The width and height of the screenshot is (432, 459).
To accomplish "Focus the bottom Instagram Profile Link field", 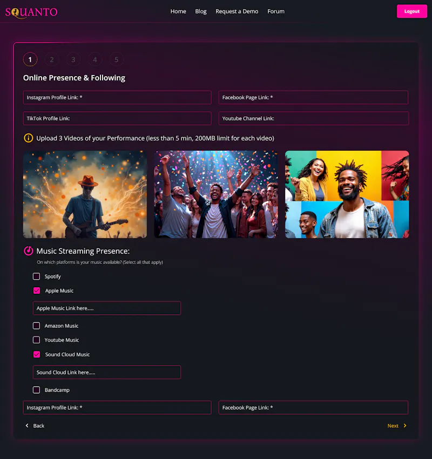I will [x=117, y=408].
